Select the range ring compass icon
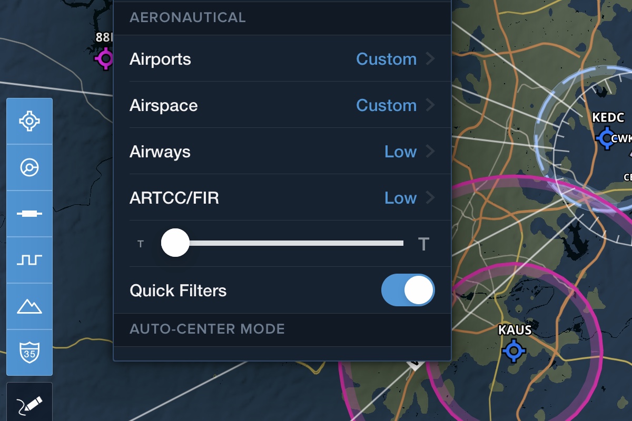 click(29, 167)
